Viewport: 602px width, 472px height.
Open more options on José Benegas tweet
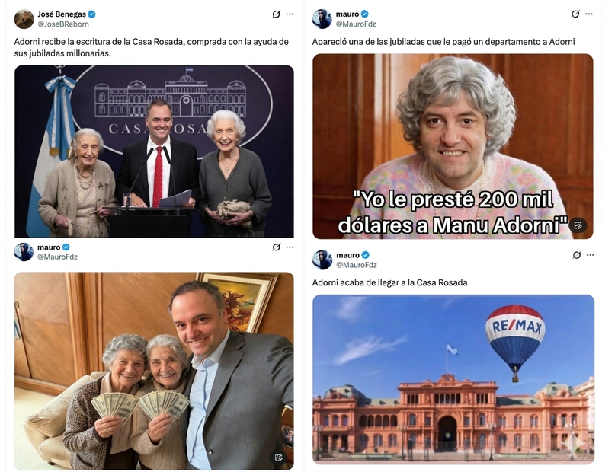coord(290,14)
